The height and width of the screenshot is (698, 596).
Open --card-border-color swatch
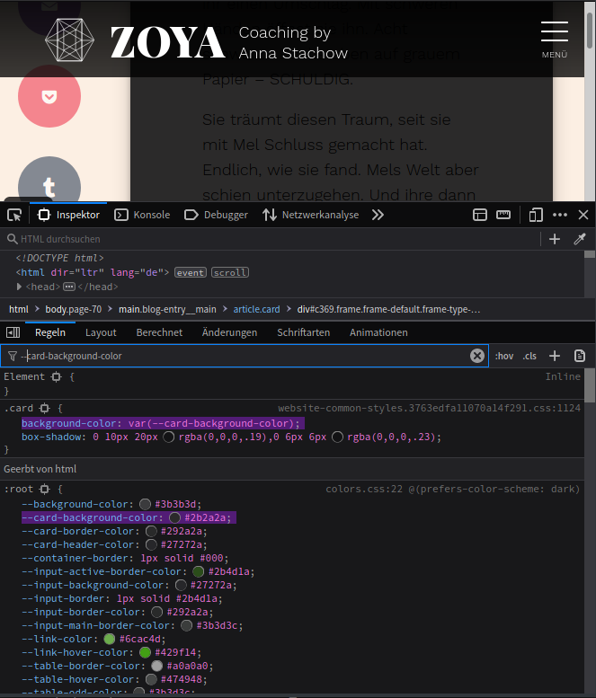151,531
